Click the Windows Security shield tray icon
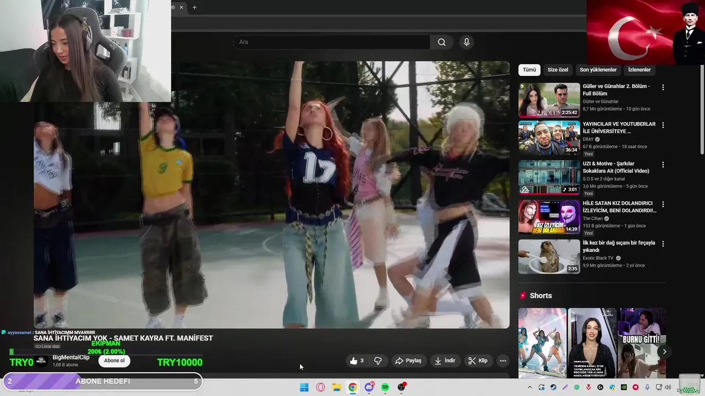The width and height of the screenshot is (705, 396). point(612,387)
